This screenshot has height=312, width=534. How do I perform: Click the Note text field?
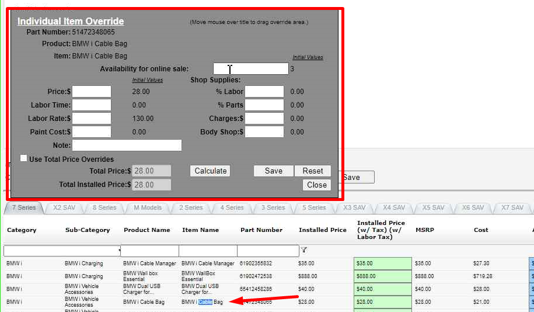pyautogui.click(x=127, y=145)
